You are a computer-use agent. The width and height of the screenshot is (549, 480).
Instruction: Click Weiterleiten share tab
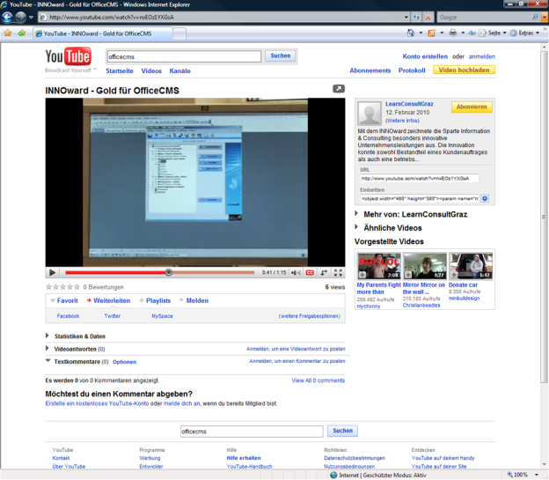click(112, 300)
